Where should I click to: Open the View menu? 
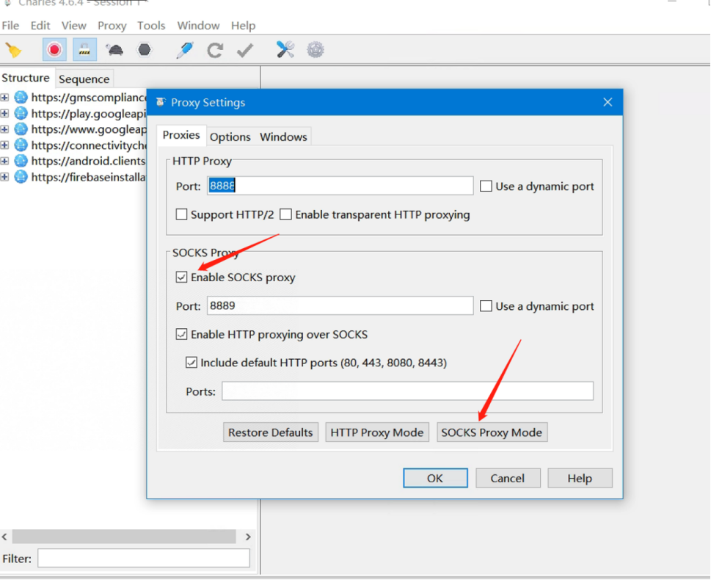pos(74,26)
